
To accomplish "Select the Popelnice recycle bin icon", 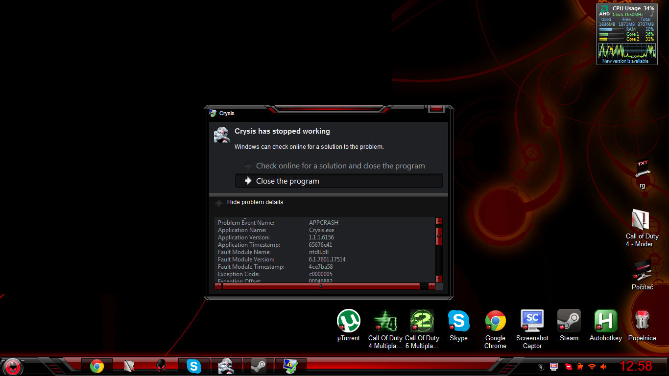I will click(642, 326).
